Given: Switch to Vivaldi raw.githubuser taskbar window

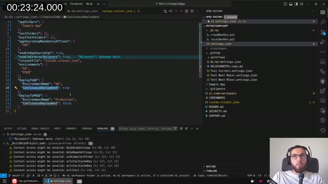Looking at the screenshot, I should coord(26,181).
